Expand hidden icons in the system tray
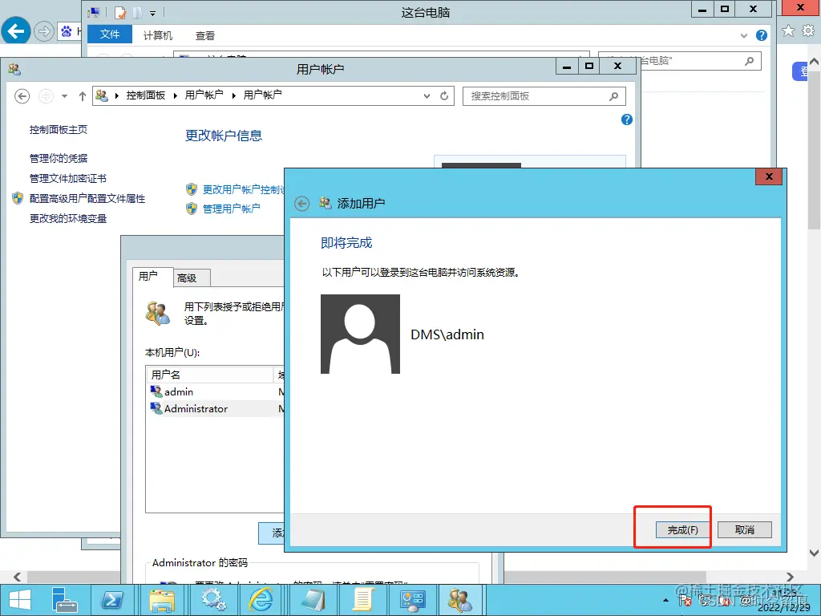Viewport: 821px width, 616px height. tap(665, 599)
